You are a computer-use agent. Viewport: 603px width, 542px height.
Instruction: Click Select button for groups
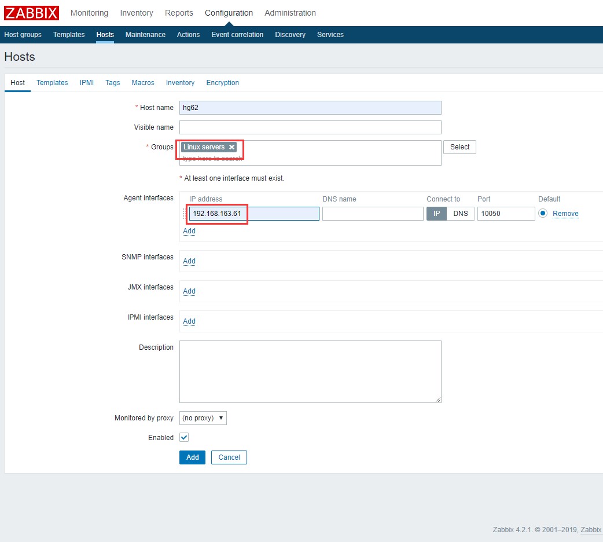point(459,147)
